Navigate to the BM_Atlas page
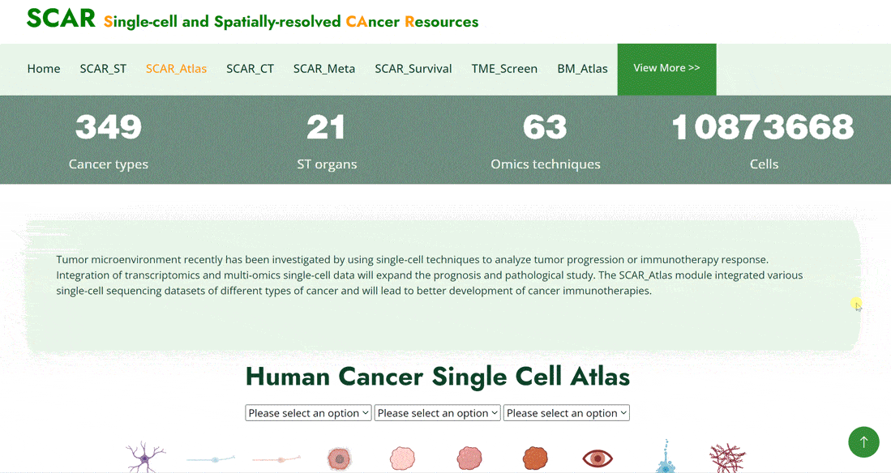Image resolution: width=891 pixels, height=473 pixels. point(582,69)
